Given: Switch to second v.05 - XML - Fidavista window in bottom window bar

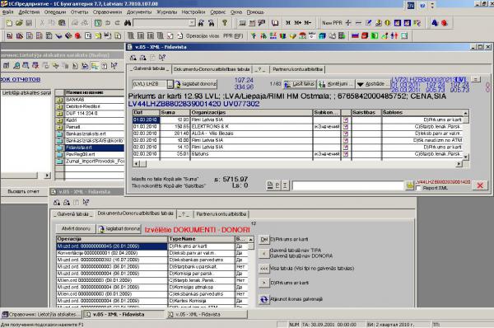Looking at the screenshot, I should 207,315.
